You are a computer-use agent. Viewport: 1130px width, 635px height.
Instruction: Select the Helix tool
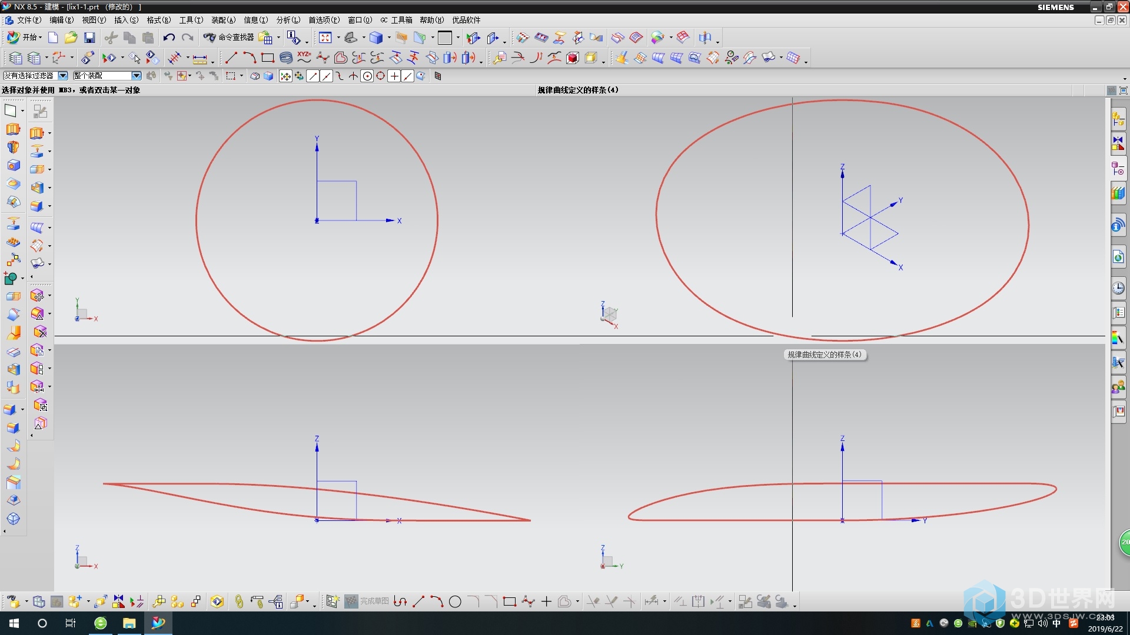coord(286,58)
